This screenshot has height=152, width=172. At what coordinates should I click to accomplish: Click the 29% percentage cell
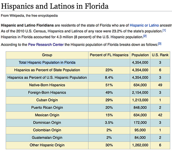click(109, 100)
